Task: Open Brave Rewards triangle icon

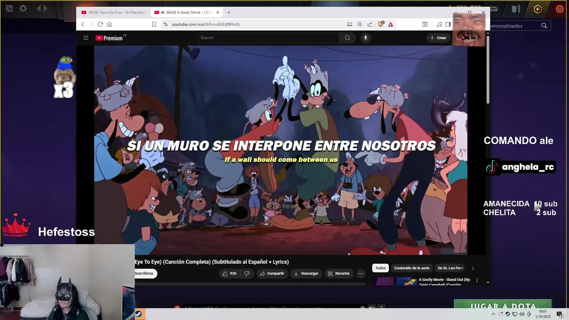Action: pyautogui.click(x=390, y=24)
